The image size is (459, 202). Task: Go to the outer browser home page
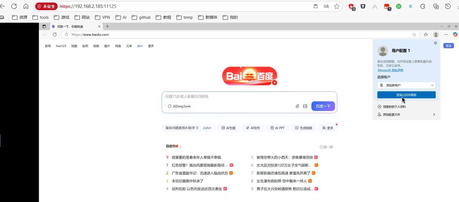pyautogui.click(x=26, y=6)
